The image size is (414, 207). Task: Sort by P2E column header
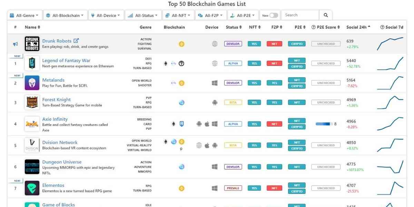pos(300,27)
